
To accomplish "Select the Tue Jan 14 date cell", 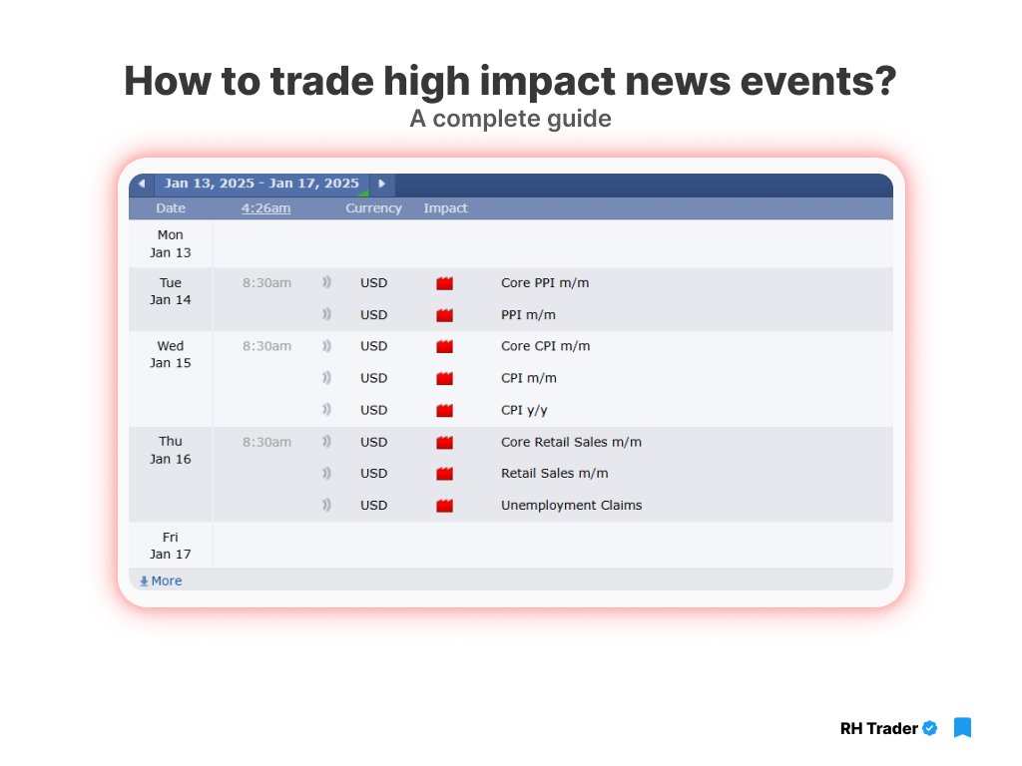I will tap(170, 299).
